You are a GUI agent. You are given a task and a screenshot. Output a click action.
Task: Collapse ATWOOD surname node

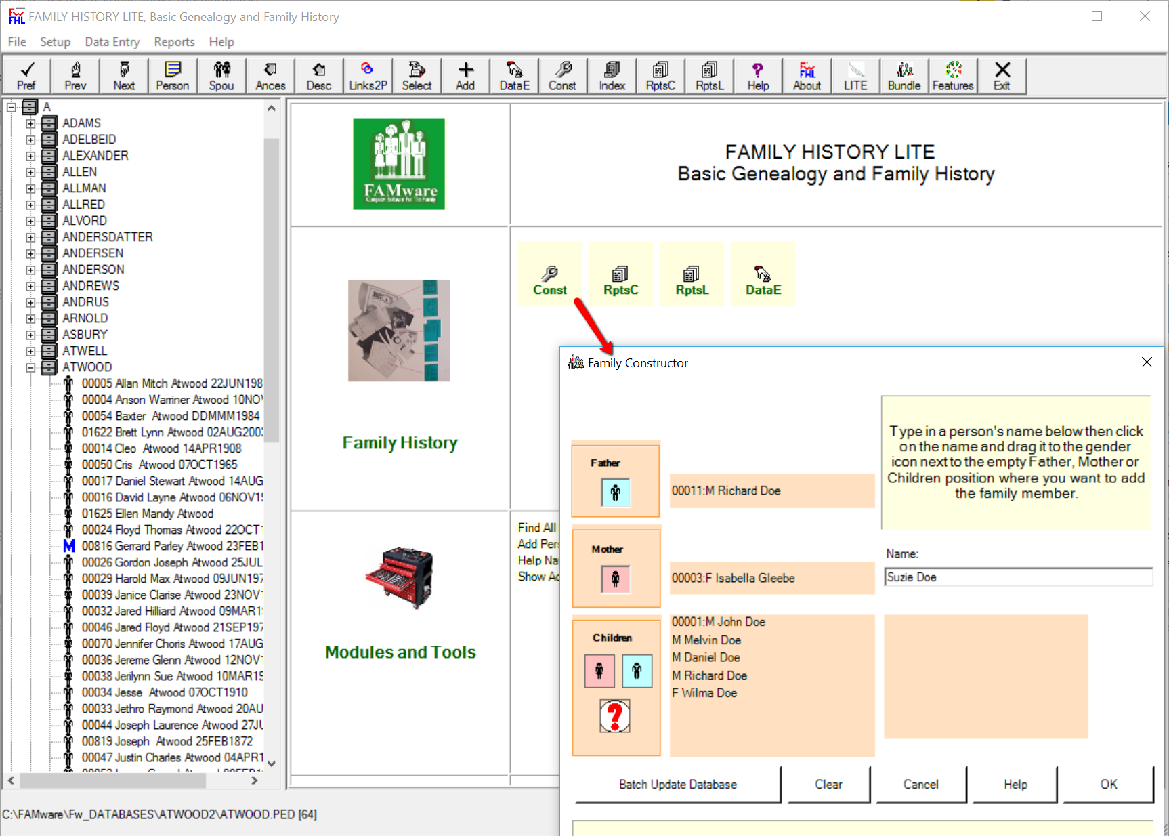[30, 367]
